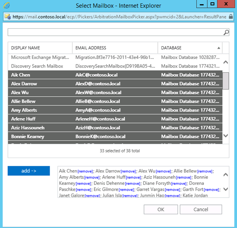The height and width of the screenshot is (228, 237).
Task: Select the Aik Chen row
Action: (x=115, y=75)
